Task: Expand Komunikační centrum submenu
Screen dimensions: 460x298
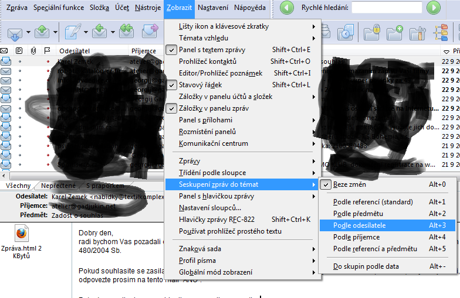Action: 243,143
